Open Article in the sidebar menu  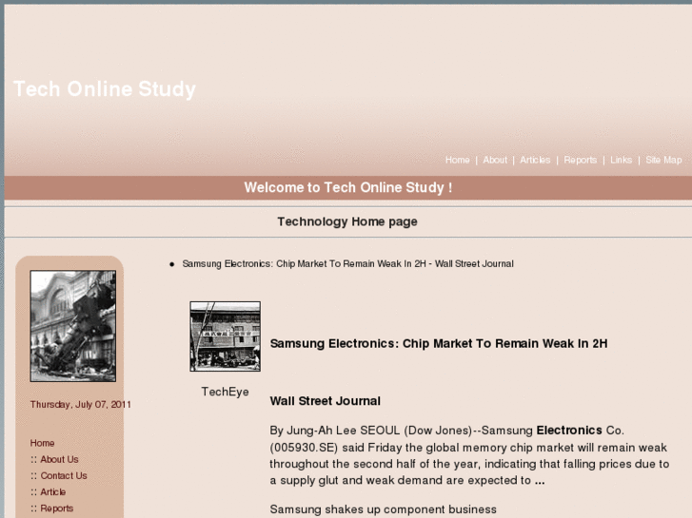(x=53, y=492)
